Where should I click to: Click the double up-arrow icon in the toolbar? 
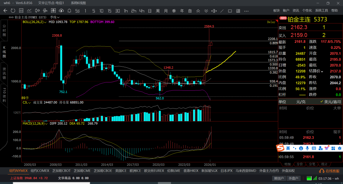[198, 11]
